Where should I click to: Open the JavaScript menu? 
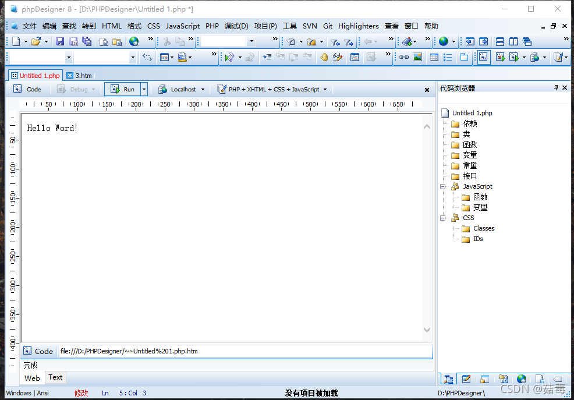(x=183, y=26)
